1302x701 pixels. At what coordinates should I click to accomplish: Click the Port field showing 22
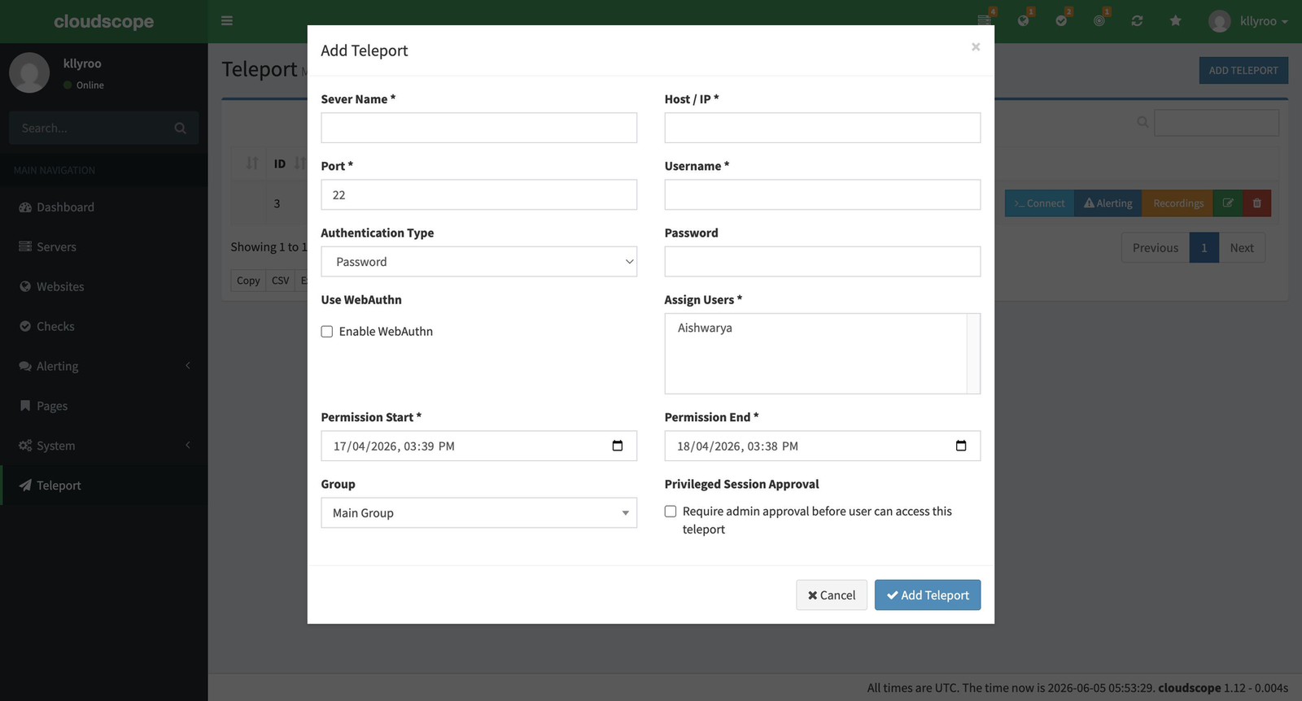[x=478, y=195]
